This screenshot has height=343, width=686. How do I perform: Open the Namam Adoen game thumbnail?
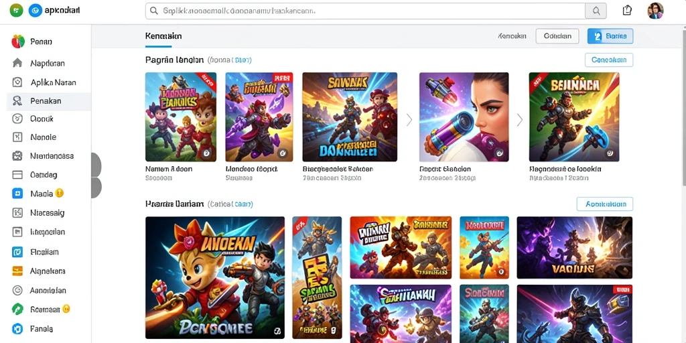pyautogui.click(x=181, y=117)
